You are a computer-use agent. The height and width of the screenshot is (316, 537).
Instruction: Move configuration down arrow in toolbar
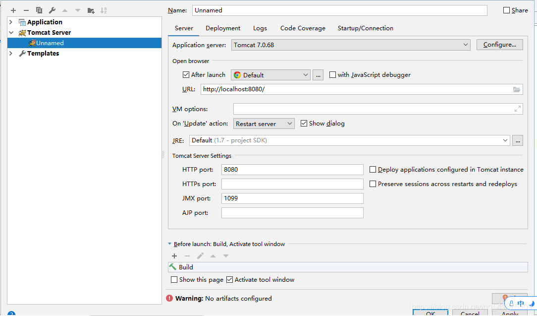pos(78,10)
